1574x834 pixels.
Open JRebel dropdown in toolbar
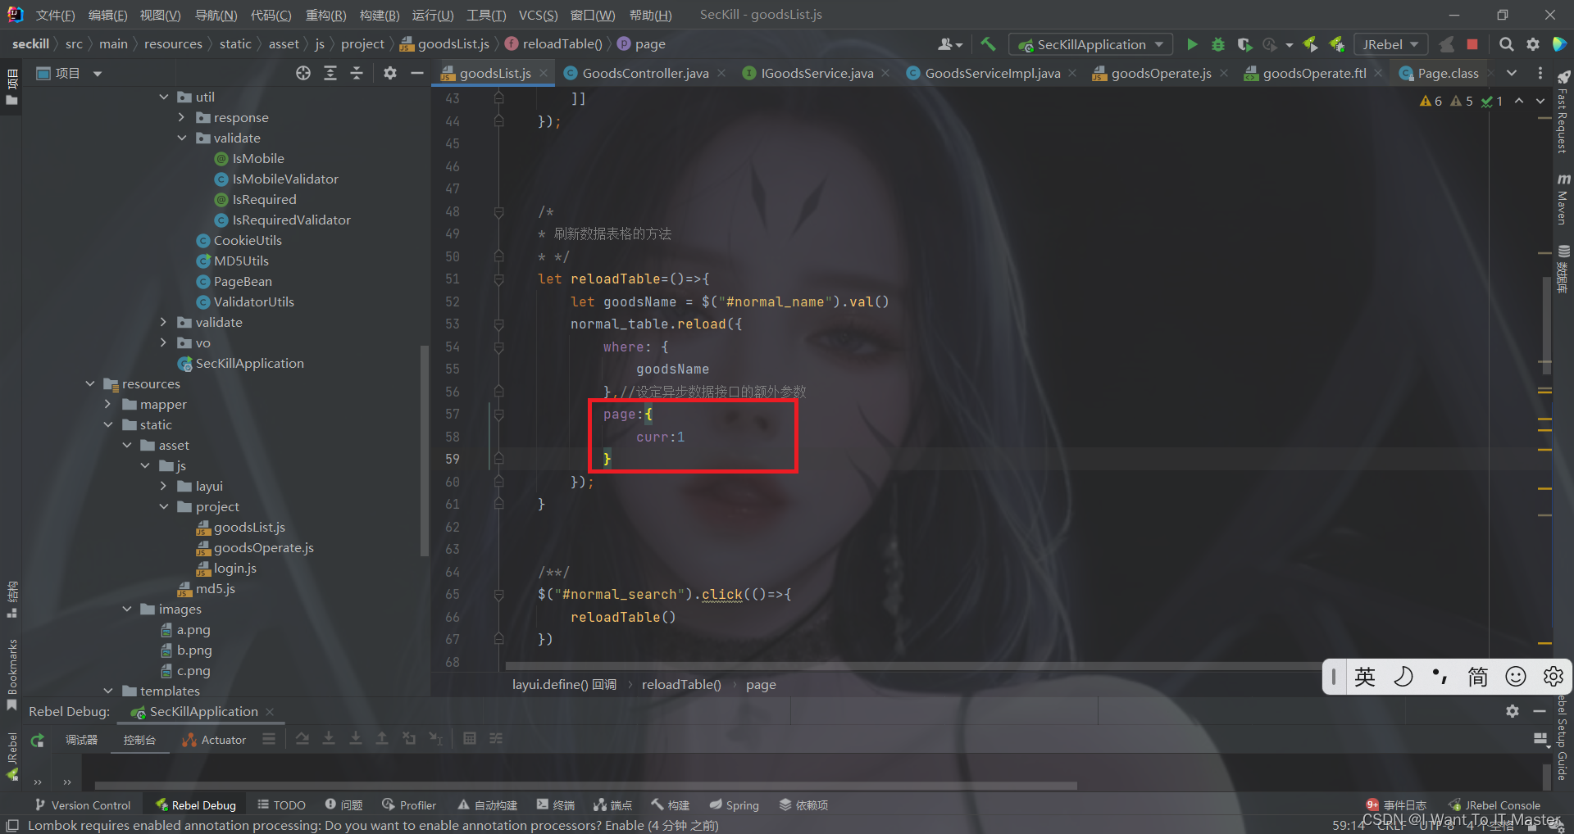(1390, 44)
